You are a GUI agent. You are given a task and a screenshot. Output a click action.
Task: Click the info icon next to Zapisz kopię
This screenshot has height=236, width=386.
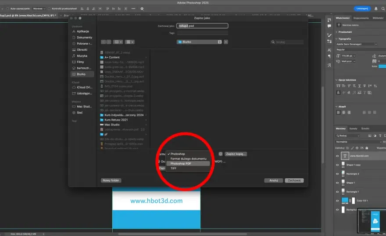(221, 154)
